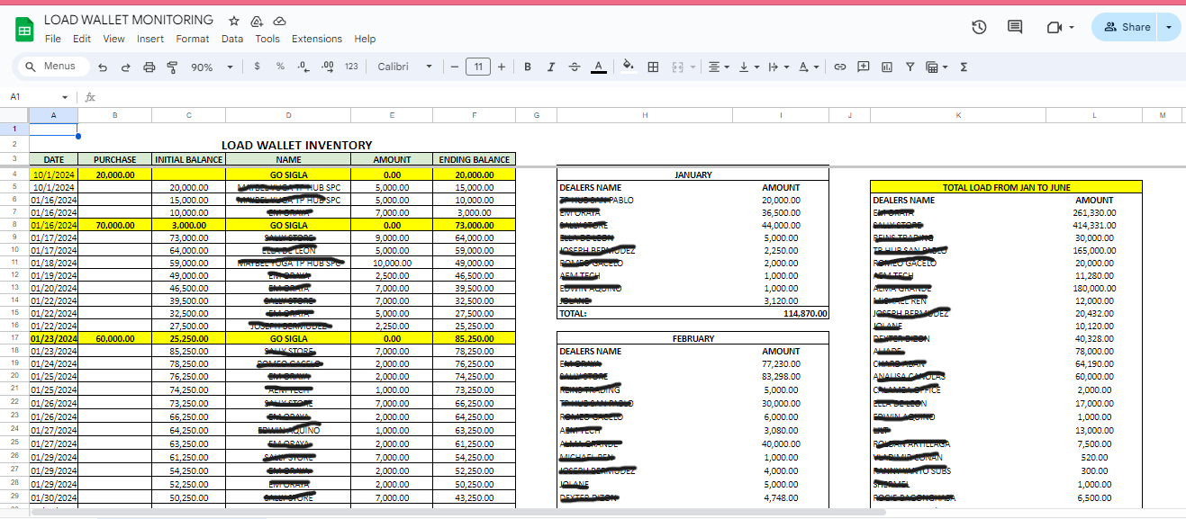The image size is (1186, 519).
Task: Open the borders tool
Action: [x=654, y=67]
